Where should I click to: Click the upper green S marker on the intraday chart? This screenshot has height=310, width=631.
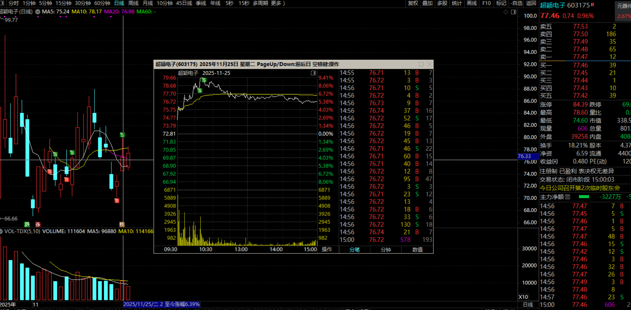pyautogui.click(x=204, y=80)
